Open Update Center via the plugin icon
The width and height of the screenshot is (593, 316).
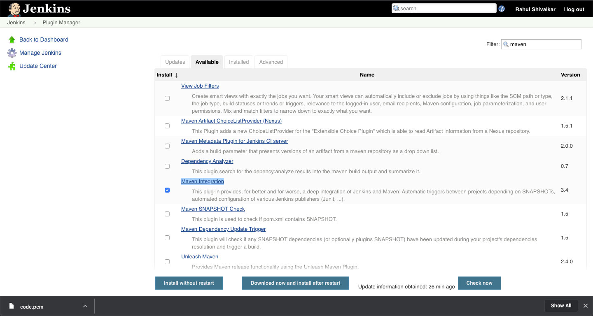pos(12,66)
